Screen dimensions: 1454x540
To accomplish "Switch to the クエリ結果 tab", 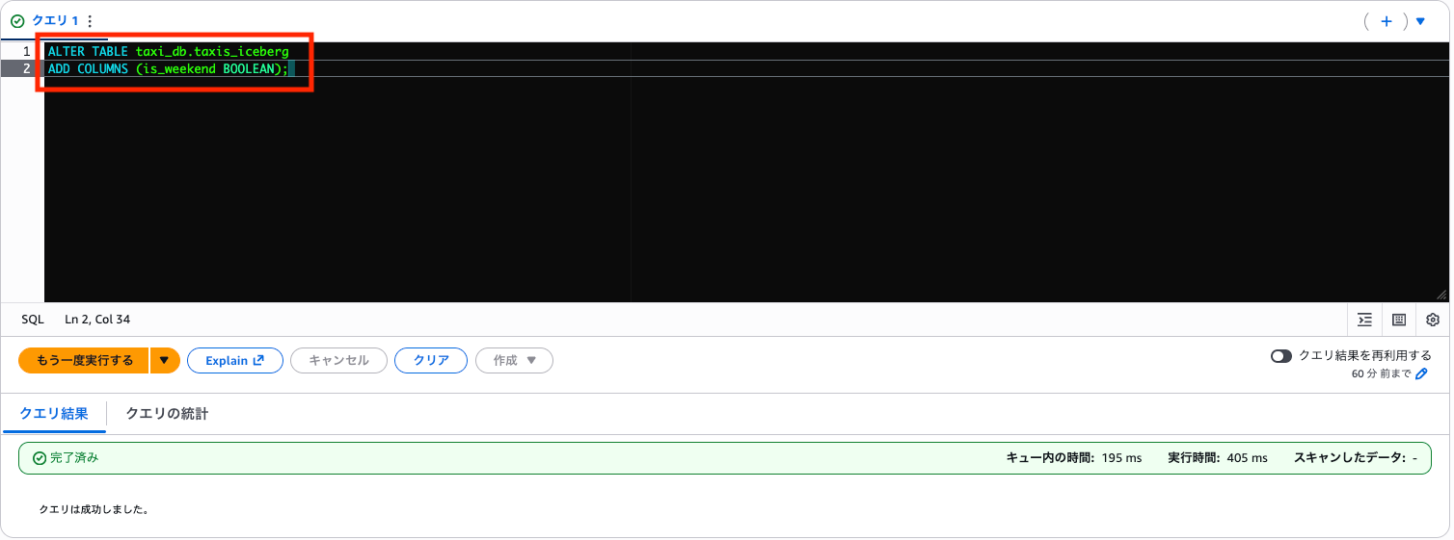I will pos(54,414).
